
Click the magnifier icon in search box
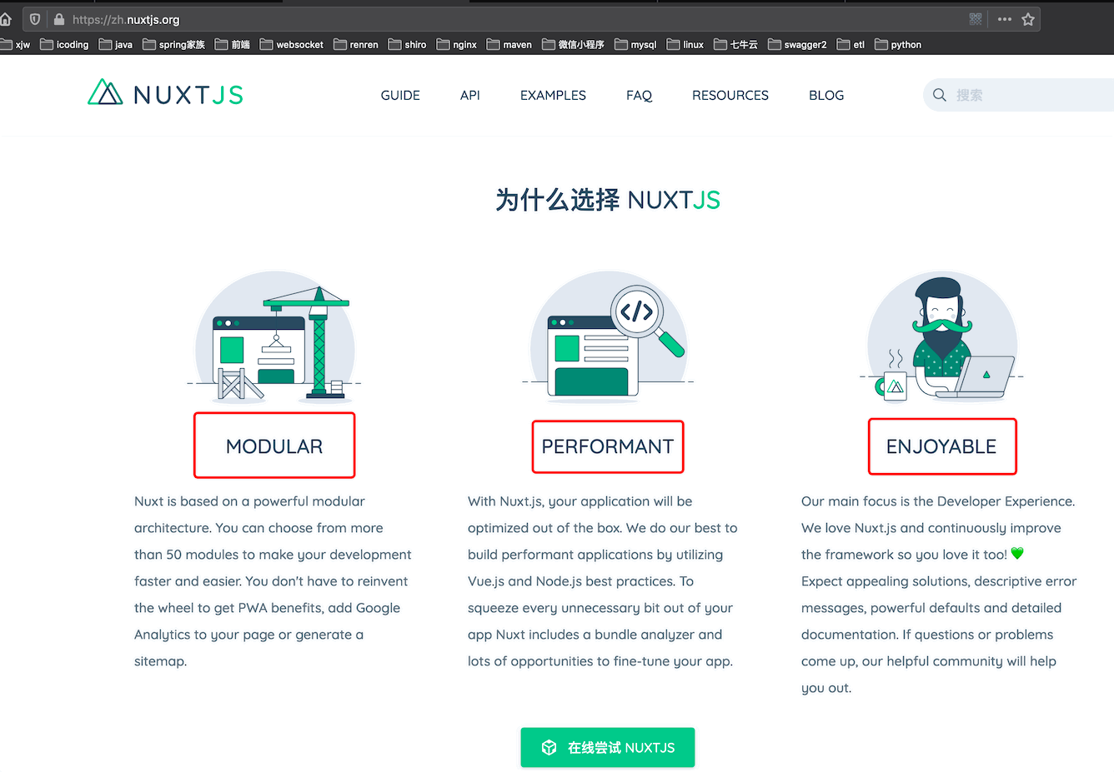tap(939, 95)
